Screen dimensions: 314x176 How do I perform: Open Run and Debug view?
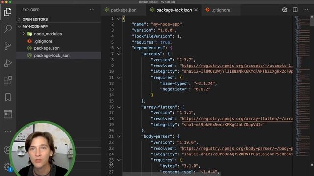point(8,63)
